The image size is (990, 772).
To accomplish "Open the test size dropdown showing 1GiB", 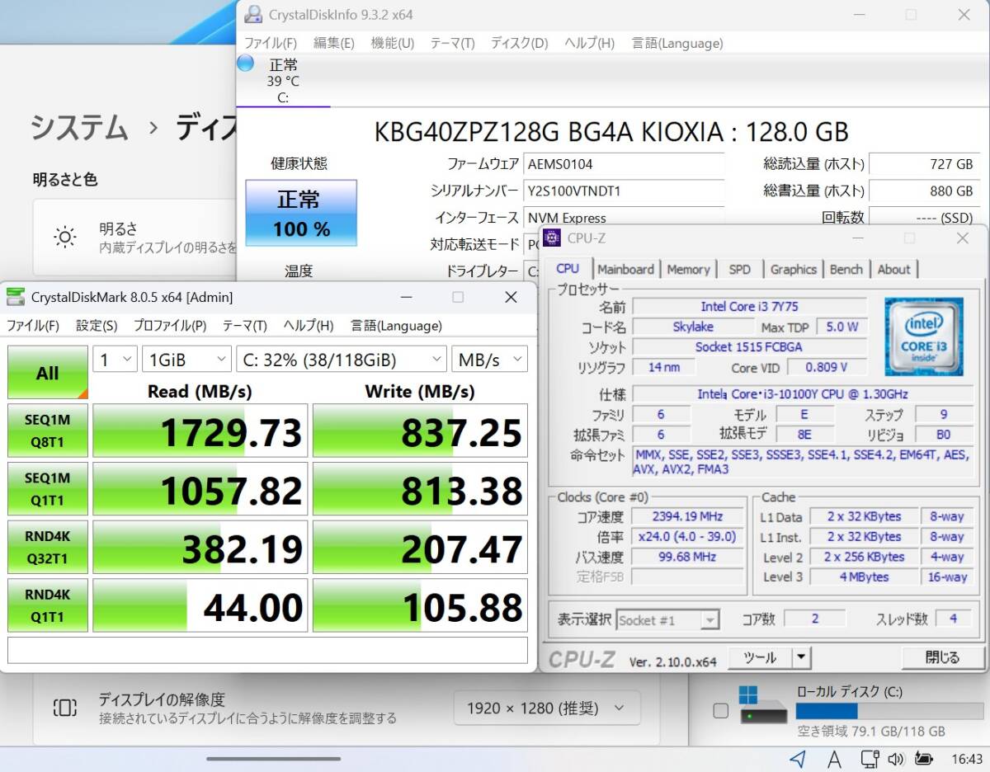I will (186, 360).
